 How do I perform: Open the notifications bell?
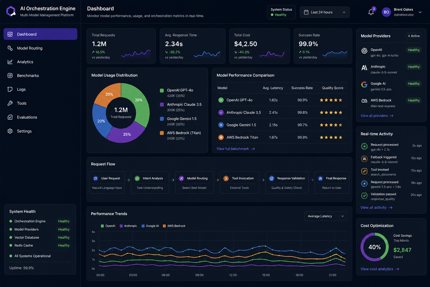[371, 12]
